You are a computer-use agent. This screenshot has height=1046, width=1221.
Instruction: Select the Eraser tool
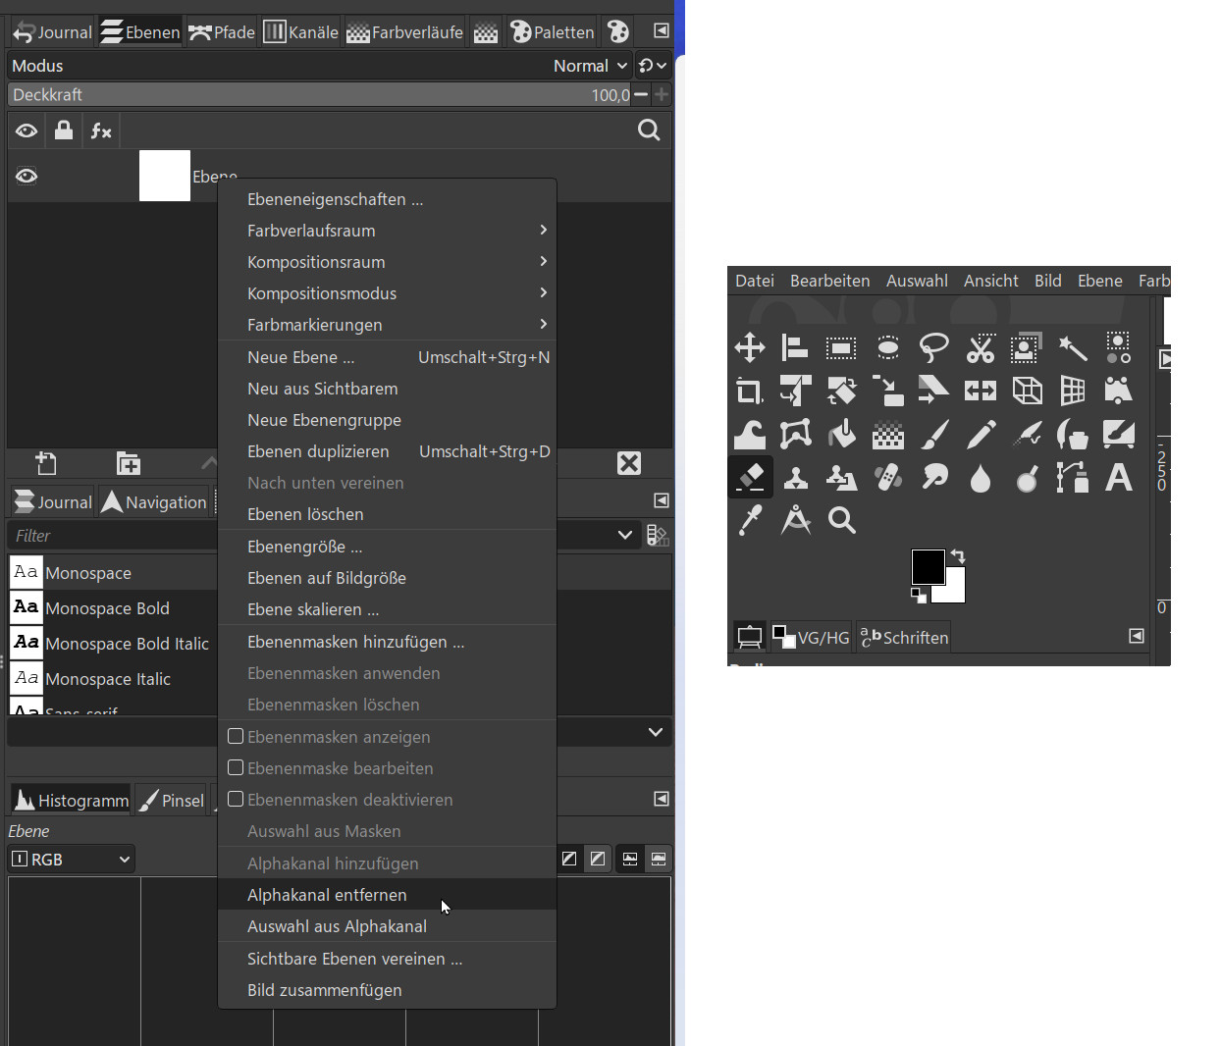[x=750, y=477]
